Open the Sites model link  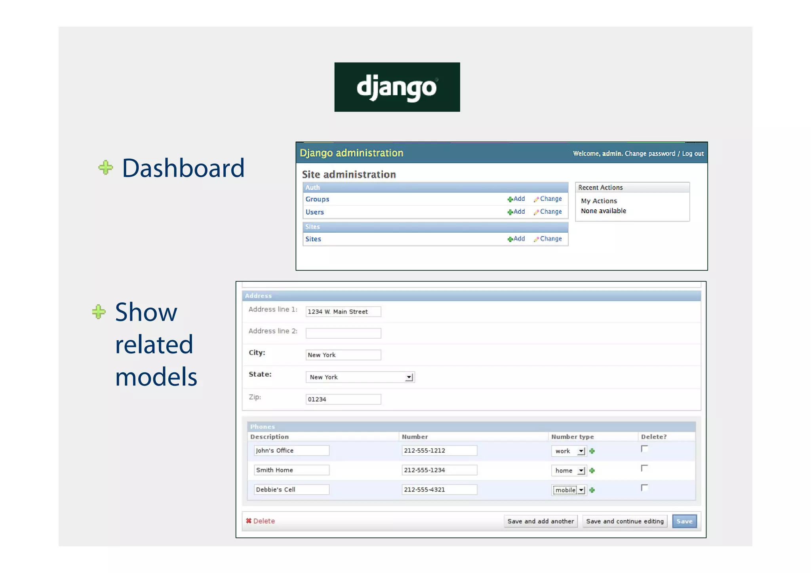313,239
